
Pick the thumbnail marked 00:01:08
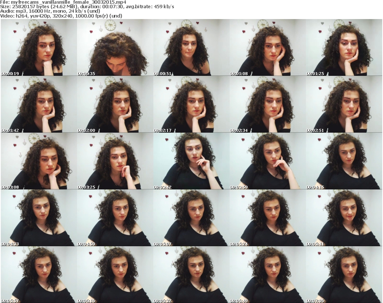pos(268,47)
